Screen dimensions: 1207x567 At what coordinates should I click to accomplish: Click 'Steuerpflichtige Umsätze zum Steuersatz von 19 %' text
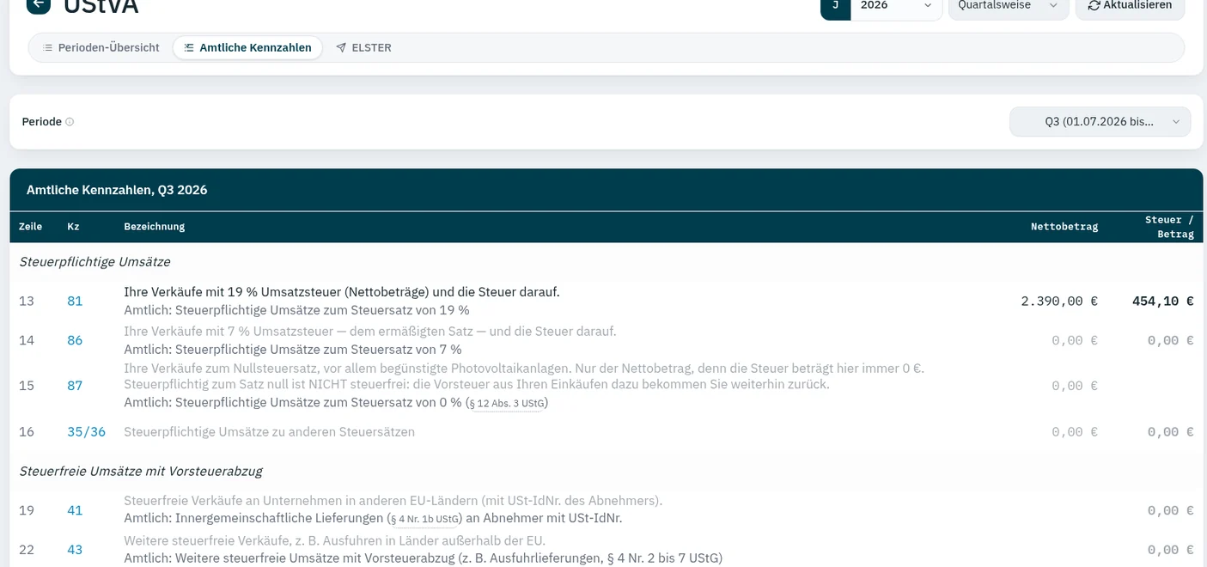322,310
